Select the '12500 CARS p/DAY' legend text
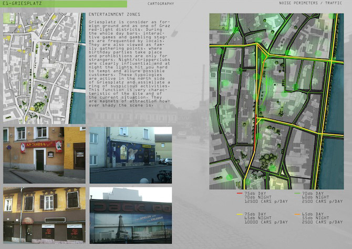Viewport: 352px width, 249px height. pyautogui.click(x=266, y=201)
